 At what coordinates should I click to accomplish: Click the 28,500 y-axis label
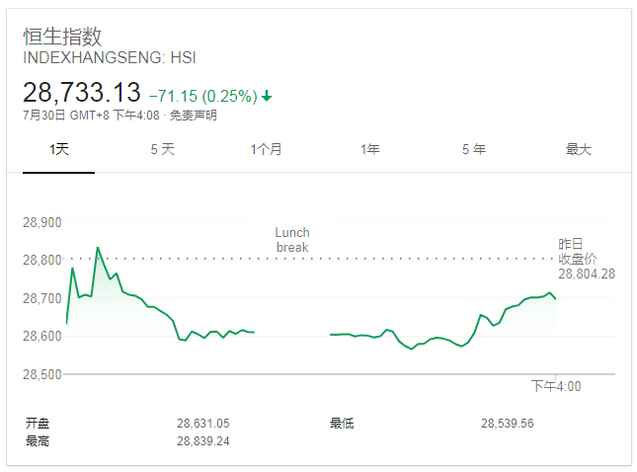pos(42,374)
